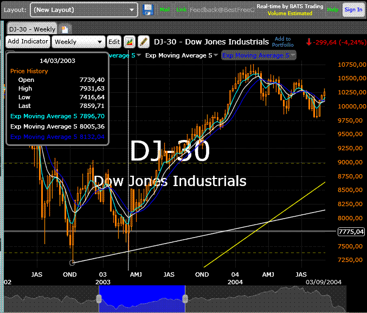Click the cyan EMA value 7896,70
367x313 pixels.
92,116
